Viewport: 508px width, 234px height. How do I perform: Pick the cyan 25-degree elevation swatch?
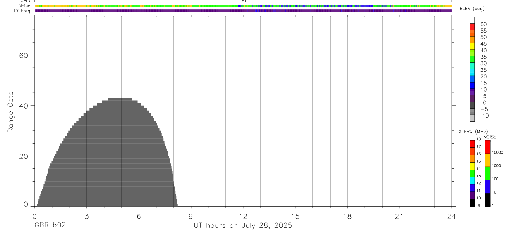(472, 72)
